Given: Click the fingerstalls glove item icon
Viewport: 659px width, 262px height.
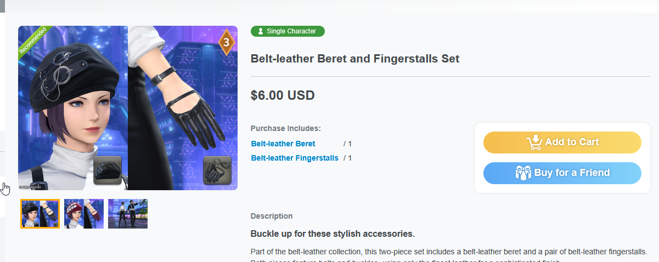Looking at the screenshot, I should click(x=217, y=170).
